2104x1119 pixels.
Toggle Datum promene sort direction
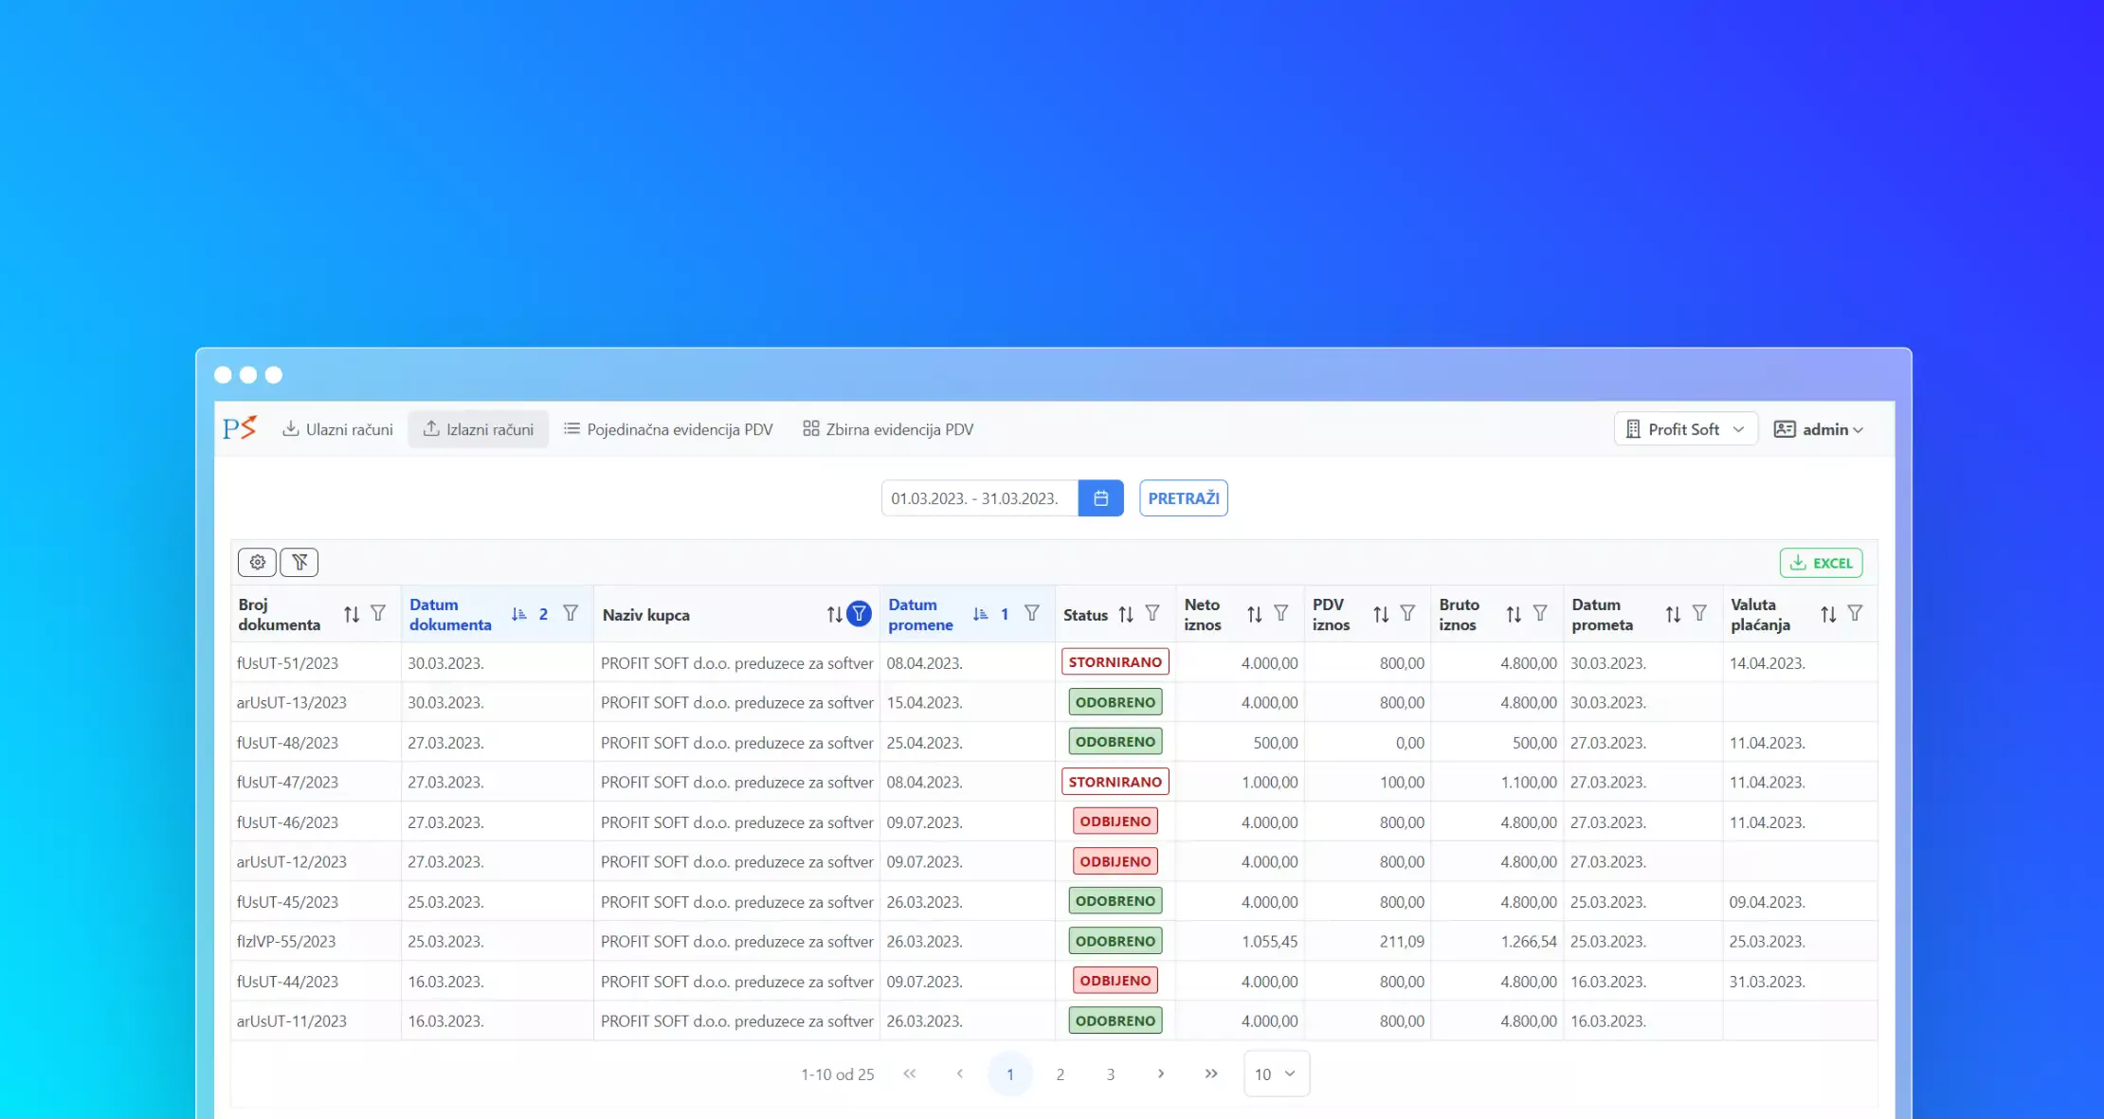980,614
